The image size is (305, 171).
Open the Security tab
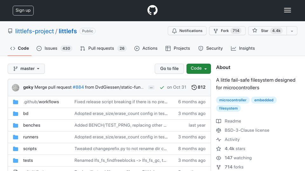210,48
